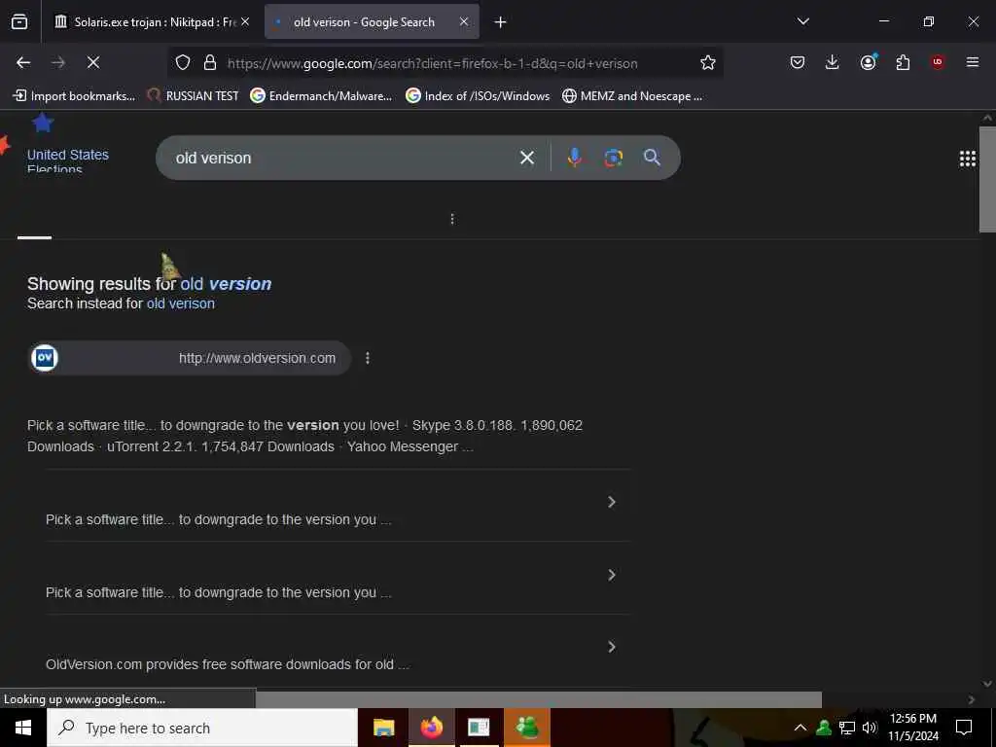
Task: Show hidden system tray icons
Action: click(x=800, y=728)
